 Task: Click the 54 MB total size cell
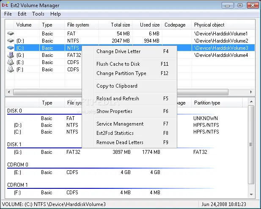coord(123,34)
